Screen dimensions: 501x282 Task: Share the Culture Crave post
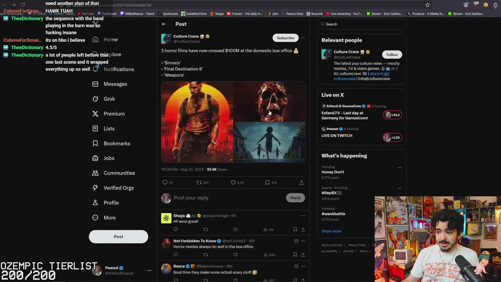(x=301, y=183)
